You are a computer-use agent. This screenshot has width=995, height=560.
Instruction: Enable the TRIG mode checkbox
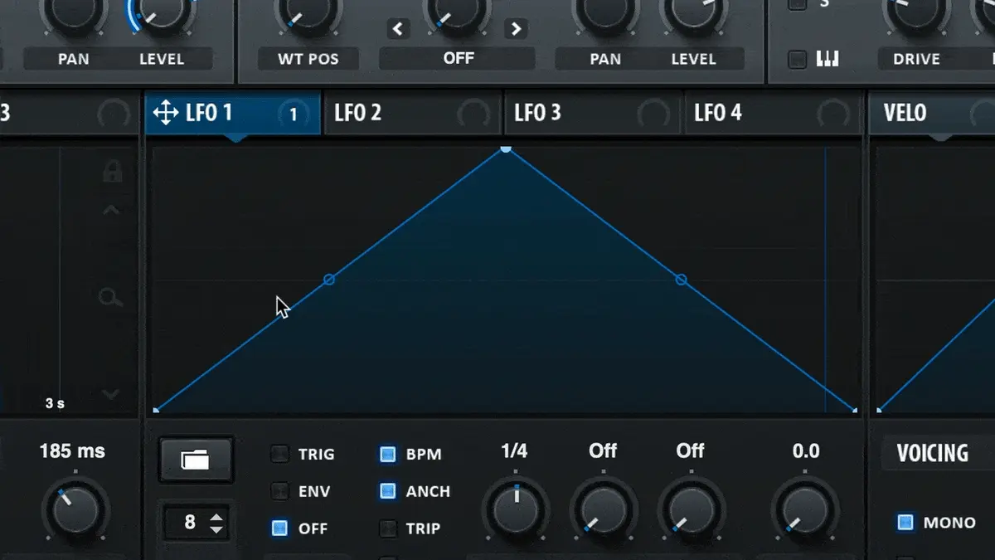click(281, 454)
